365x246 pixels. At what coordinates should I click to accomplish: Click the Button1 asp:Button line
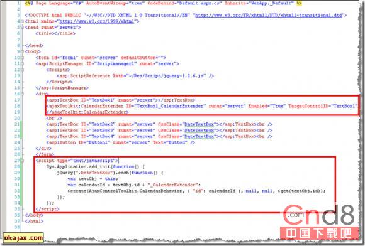tap(121, 142)
